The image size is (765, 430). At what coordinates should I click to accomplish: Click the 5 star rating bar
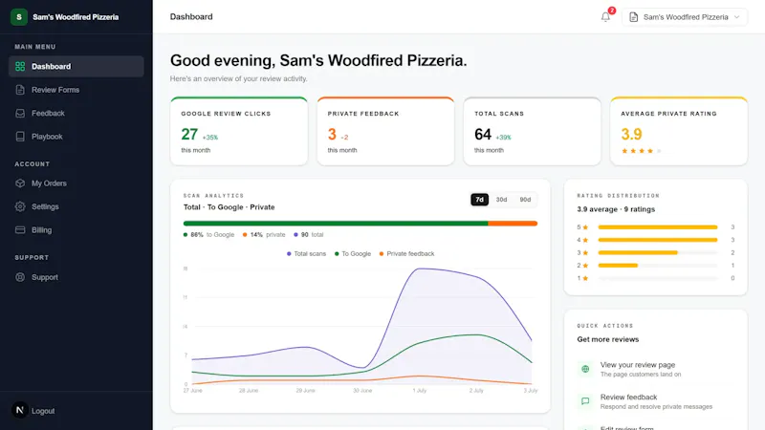(x=658, y=227)
